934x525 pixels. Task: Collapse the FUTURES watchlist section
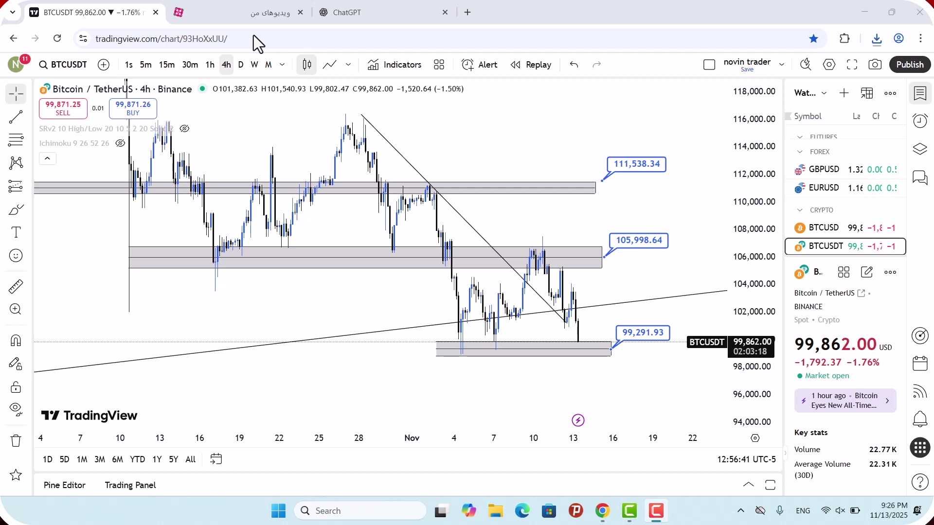(x=800, y=137)
